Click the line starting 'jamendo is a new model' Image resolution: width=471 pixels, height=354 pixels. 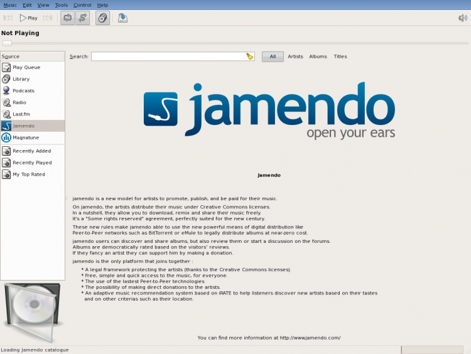(x=175, y=198)
